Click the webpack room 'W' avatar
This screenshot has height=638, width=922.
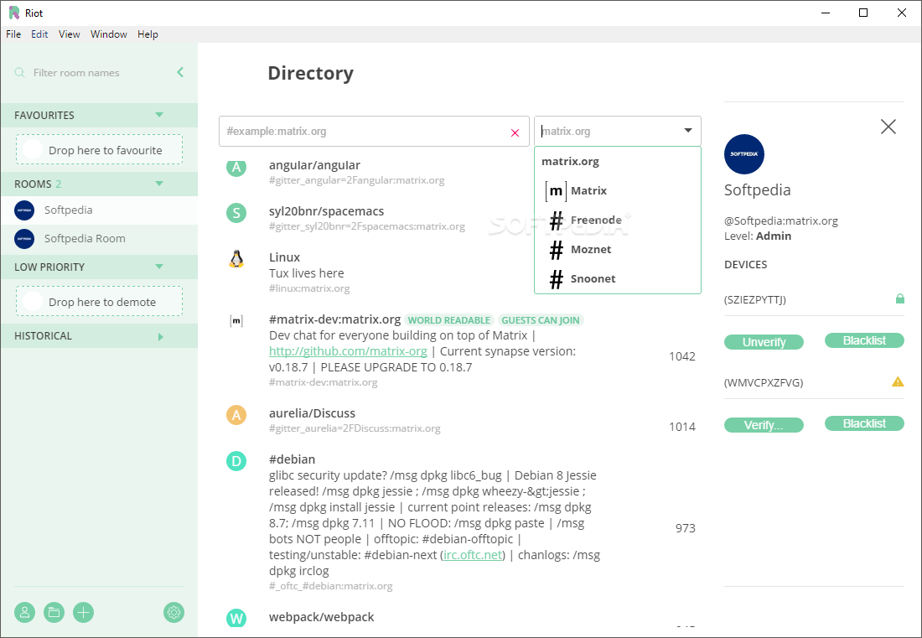(236, 617)
